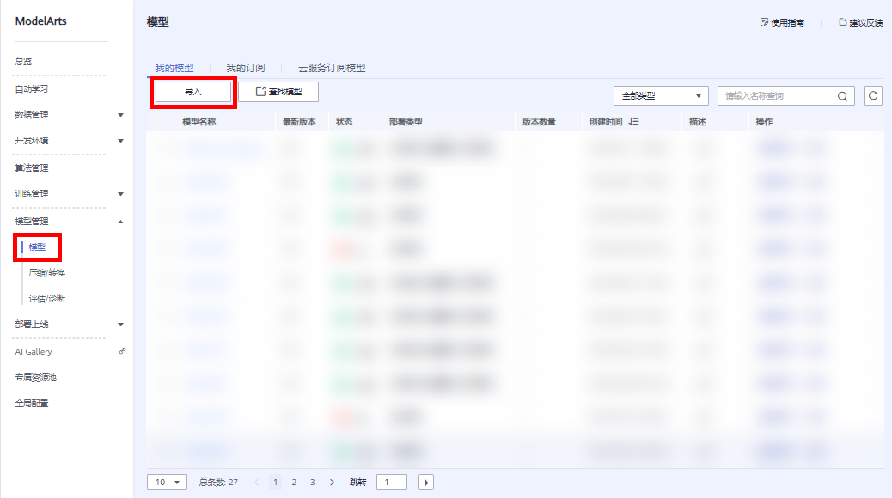Screen dimensions: 892x498
Task: Click the magnifier search icon in the name query field
Action: coord(841,95)
